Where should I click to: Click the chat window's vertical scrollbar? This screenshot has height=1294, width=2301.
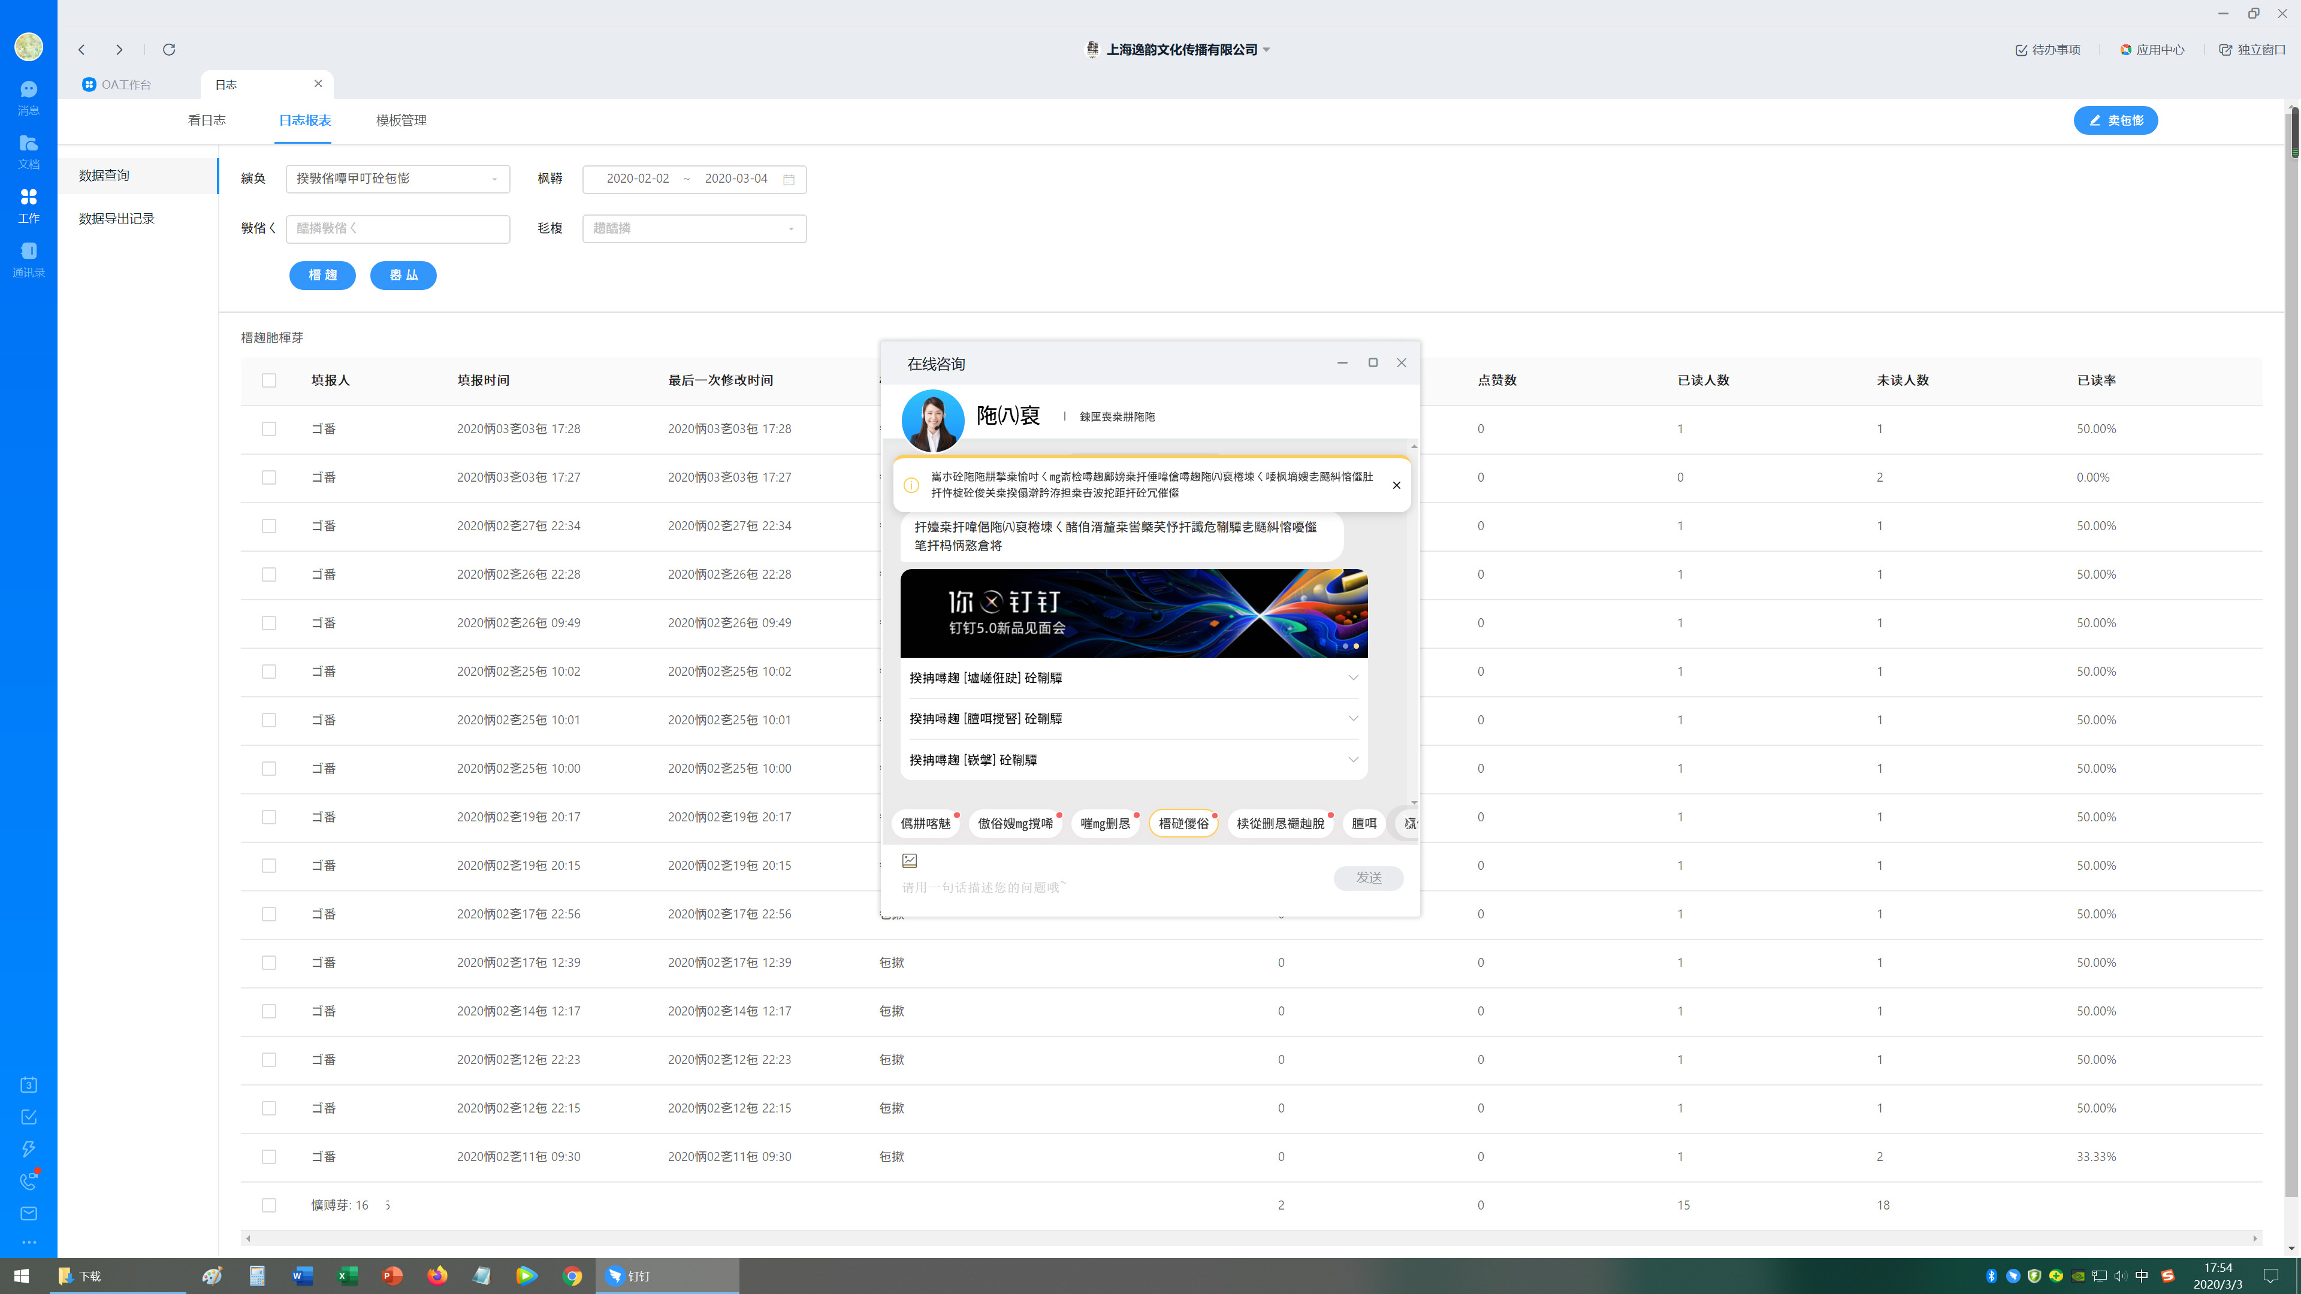point(1413,623)
